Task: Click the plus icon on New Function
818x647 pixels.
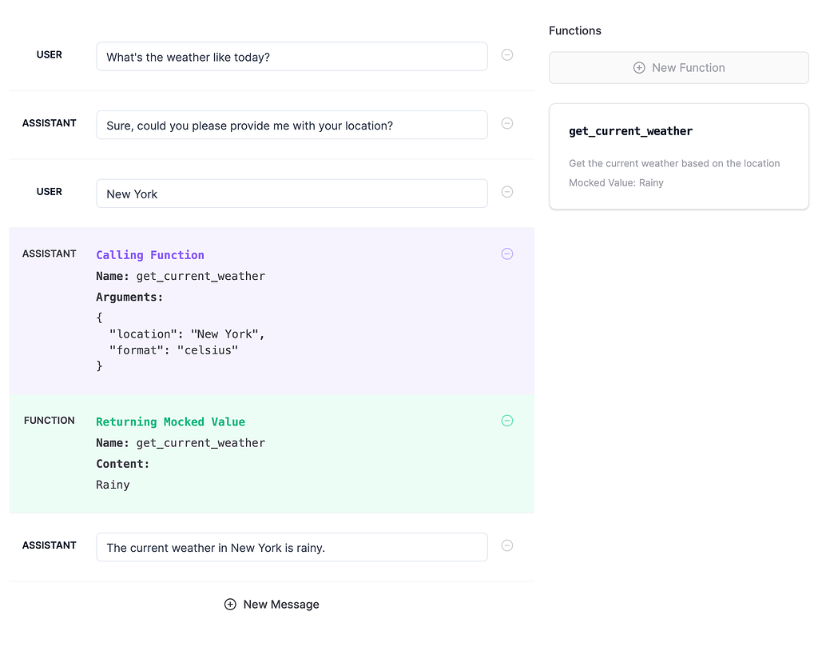Action: click(x=640, y=68)
